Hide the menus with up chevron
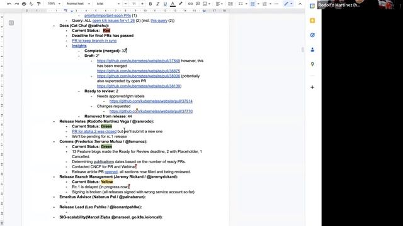The height and width of the screenshot is (226, 403). tap(300, 4)
